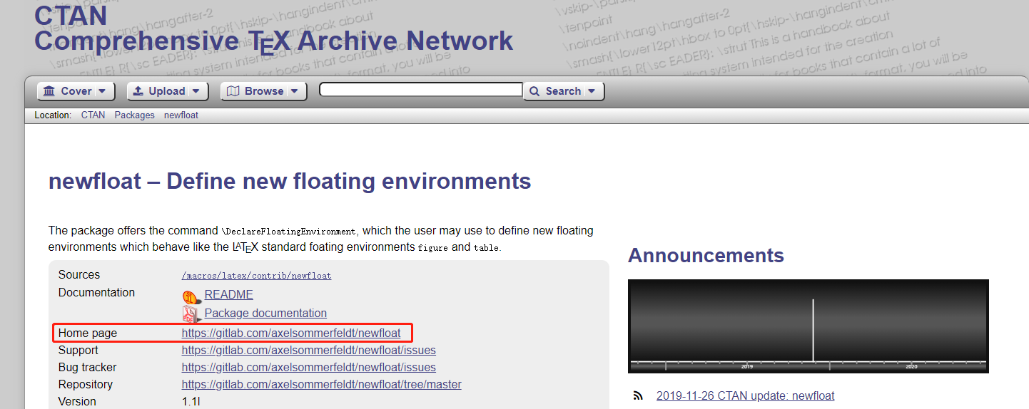Focus the search text field
The height and width of the screenshot is (409, 1029).
(x=421, y=90)
